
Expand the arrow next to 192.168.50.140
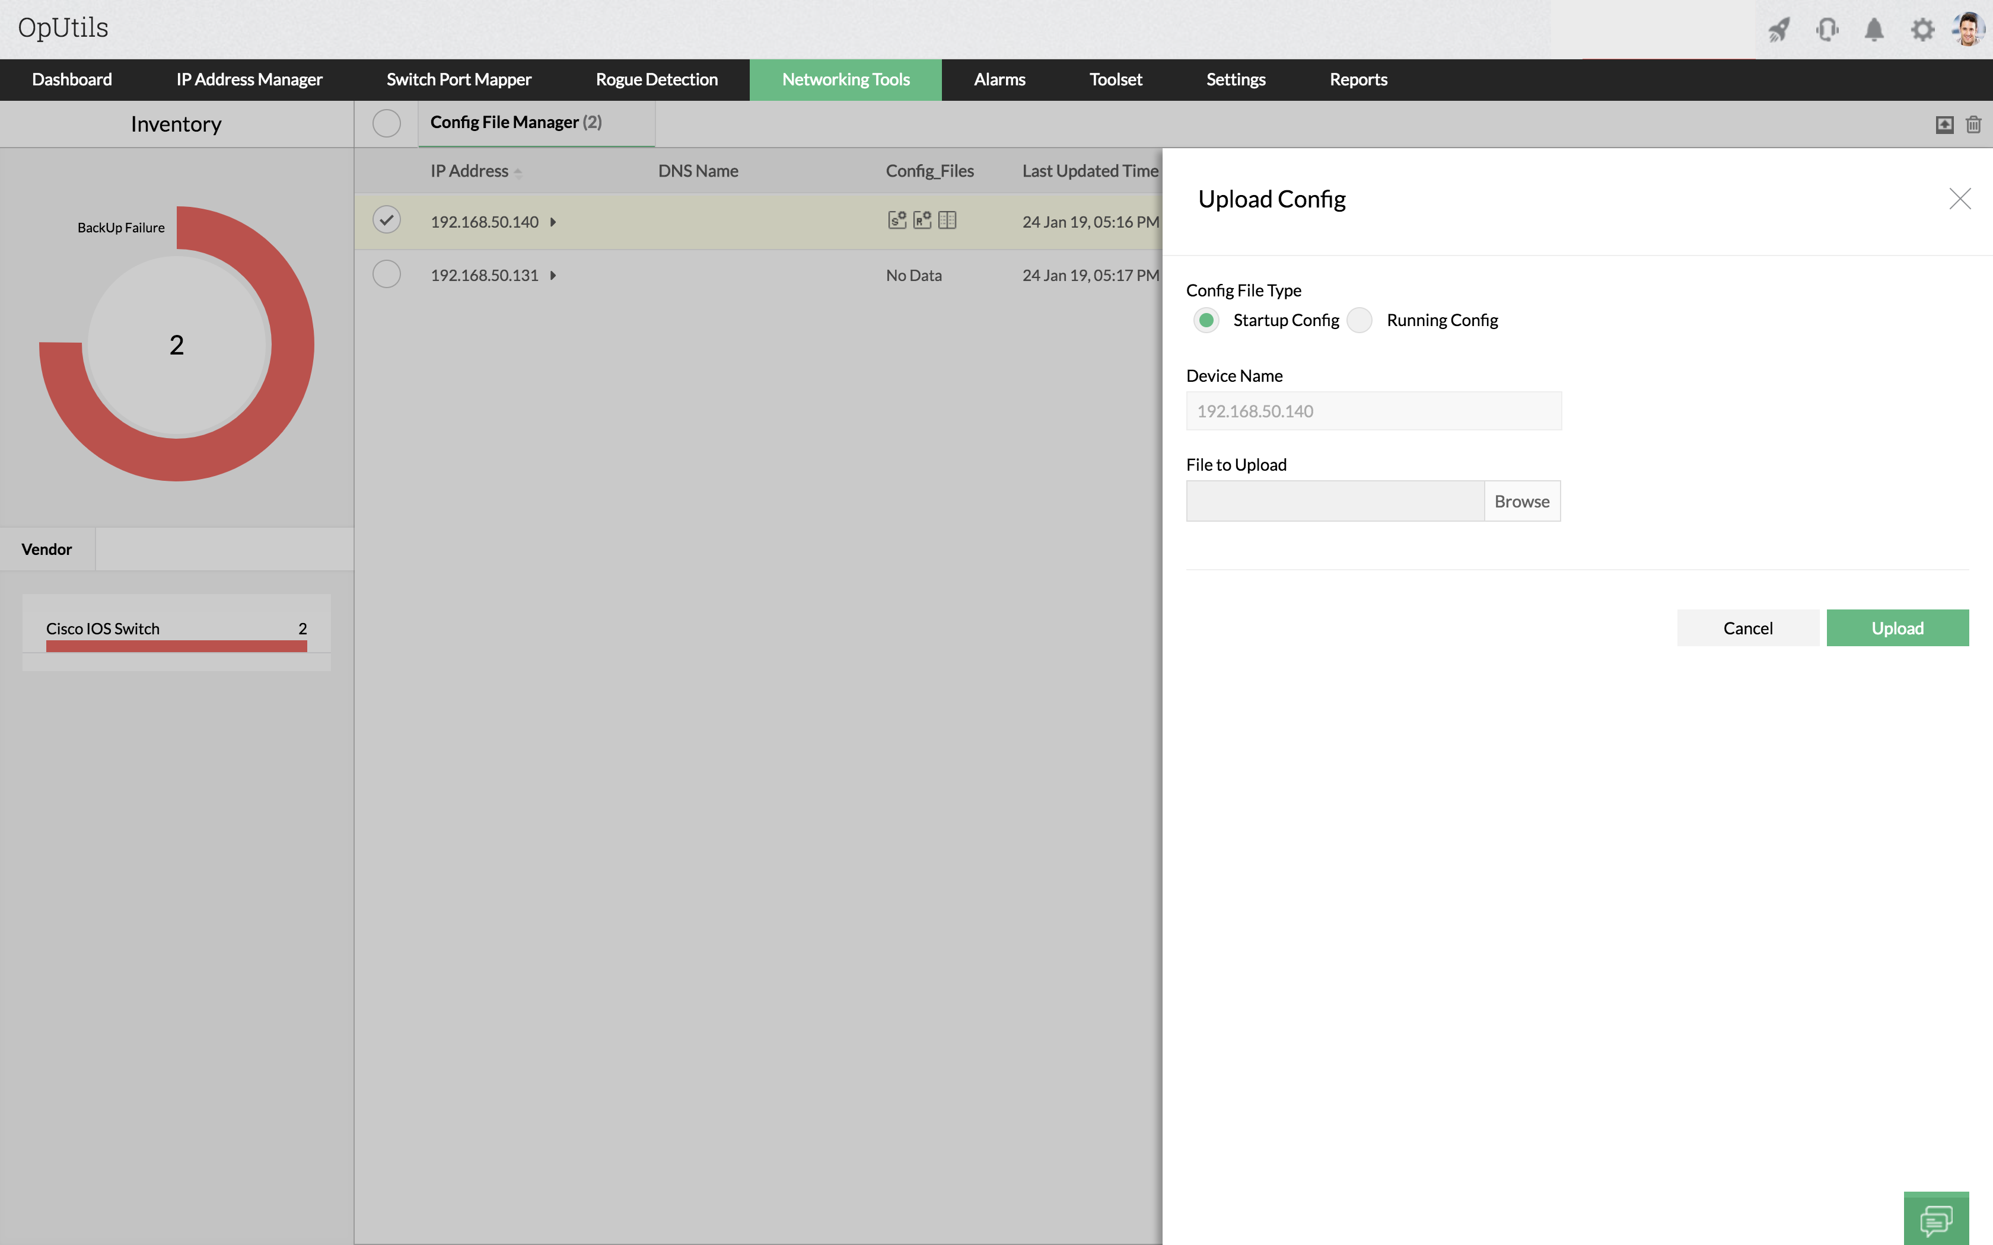coord(553,222)
